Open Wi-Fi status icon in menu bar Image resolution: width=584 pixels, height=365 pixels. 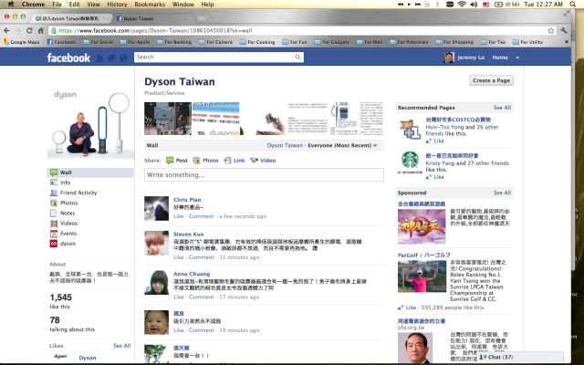coord(462,4)
